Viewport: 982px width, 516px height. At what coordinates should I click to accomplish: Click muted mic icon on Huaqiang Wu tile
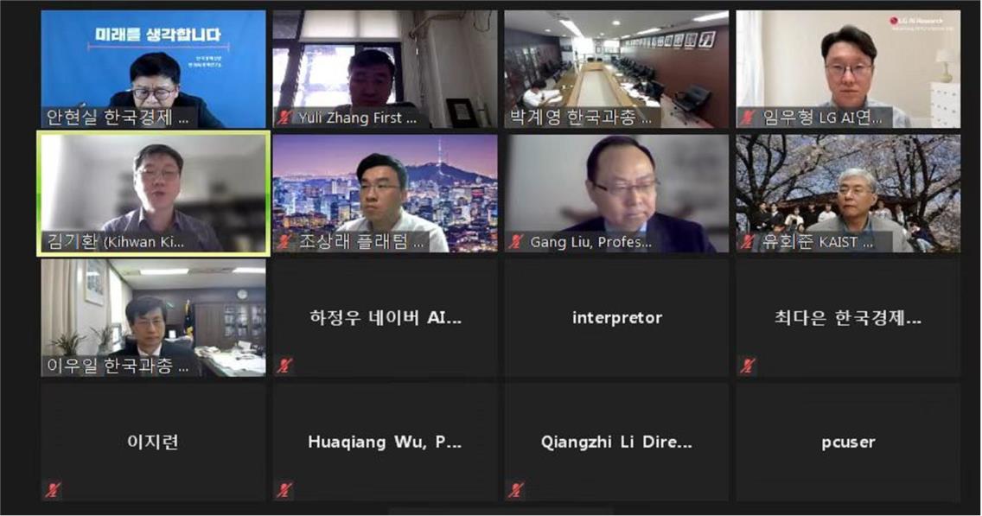point(285,490)
